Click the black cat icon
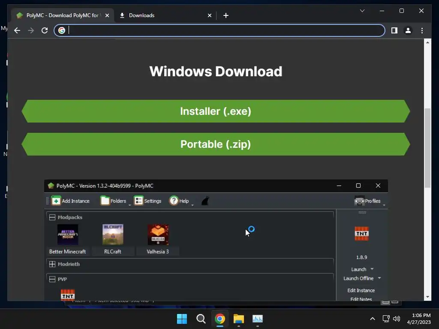439x329 pixels. click(205, 200)
